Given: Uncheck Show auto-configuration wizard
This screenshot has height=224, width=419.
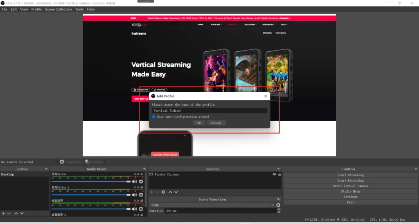Looking at the screenshot, I should [x=154, y=117].
